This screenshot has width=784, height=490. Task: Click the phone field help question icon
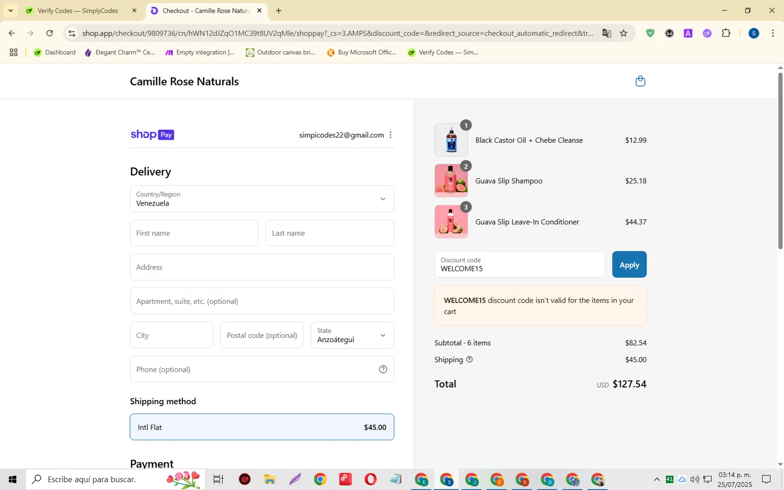(x=383, y=369)
